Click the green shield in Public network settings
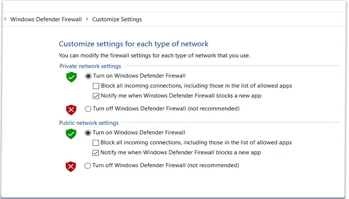 coord(72,134)
